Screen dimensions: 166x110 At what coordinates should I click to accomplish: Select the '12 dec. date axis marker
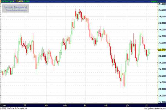(4, 105)
